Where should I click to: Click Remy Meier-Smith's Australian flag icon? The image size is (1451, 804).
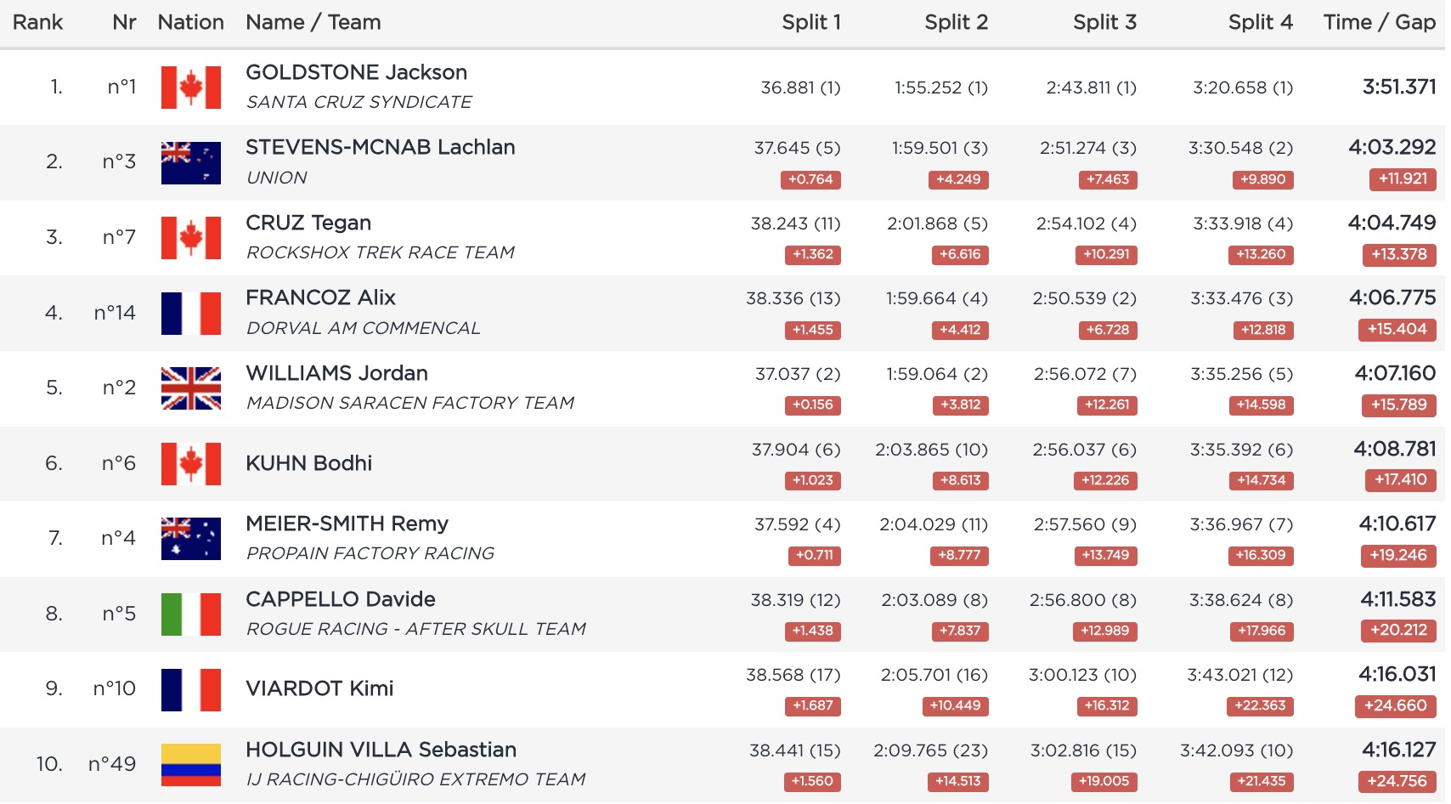pos(190,539)
